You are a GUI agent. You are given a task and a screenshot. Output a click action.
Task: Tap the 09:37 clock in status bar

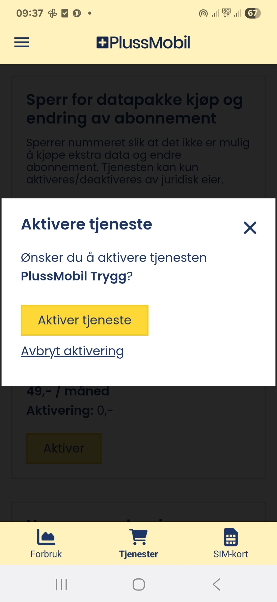[x=30, y=13]
